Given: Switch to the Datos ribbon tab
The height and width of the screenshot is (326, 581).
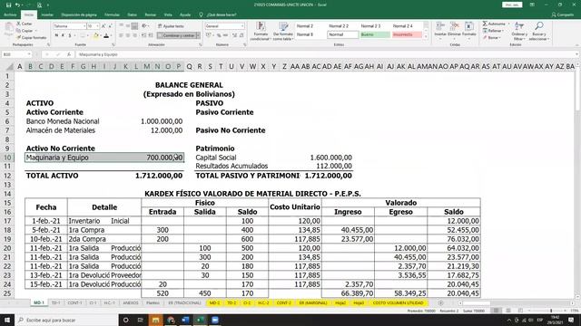Looking at the screenshot, I should point(132,14).
